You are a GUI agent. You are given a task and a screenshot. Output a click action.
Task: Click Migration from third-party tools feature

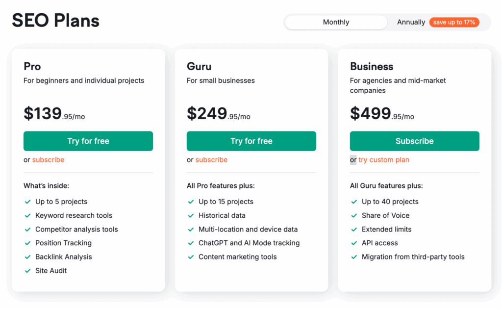coord(413,257)
